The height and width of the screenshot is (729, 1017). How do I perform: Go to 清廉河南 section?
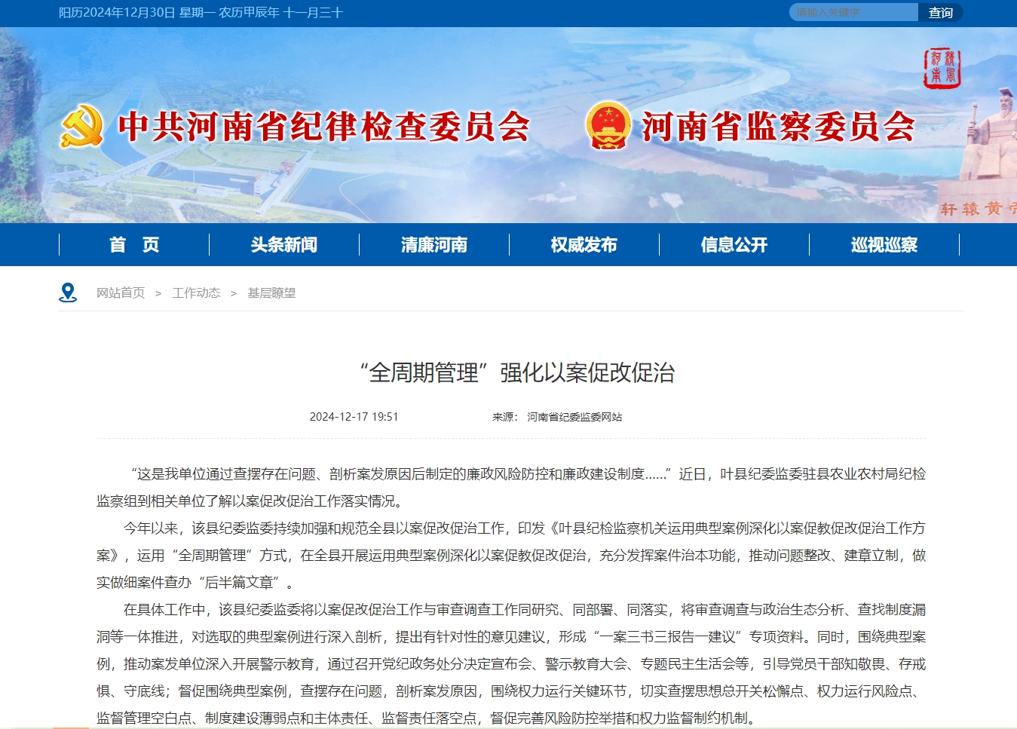[434, 245]
